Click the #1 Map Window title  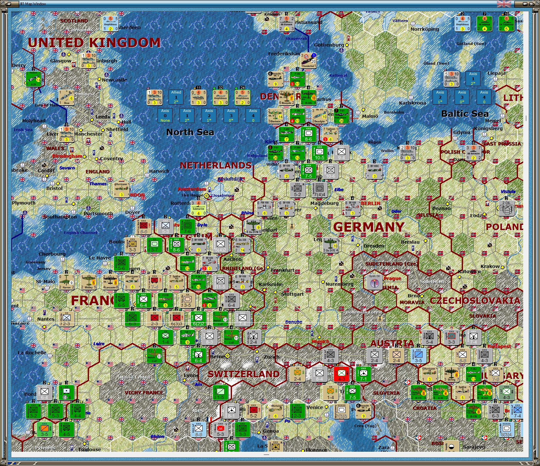[33, 4]
